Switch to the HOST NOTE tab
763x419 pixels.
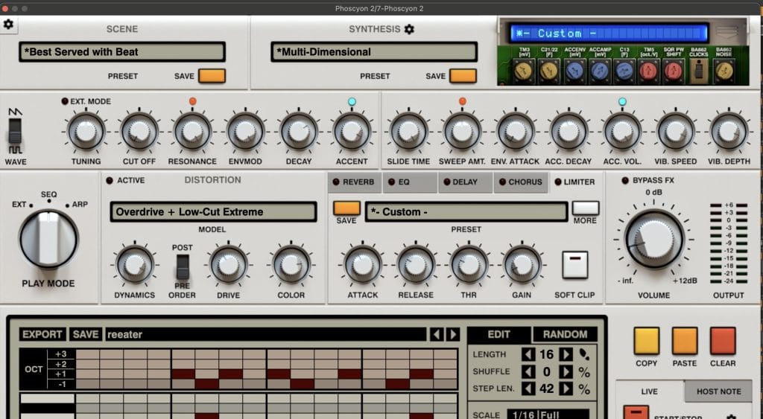[718, 391]
